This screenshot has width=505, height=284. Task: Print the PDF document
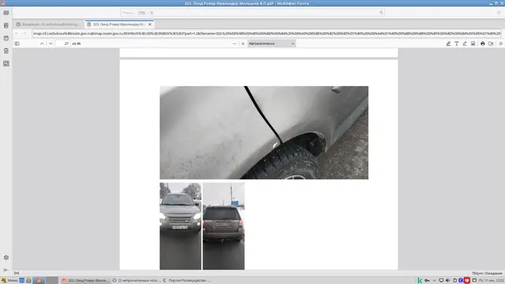(483, 43)
